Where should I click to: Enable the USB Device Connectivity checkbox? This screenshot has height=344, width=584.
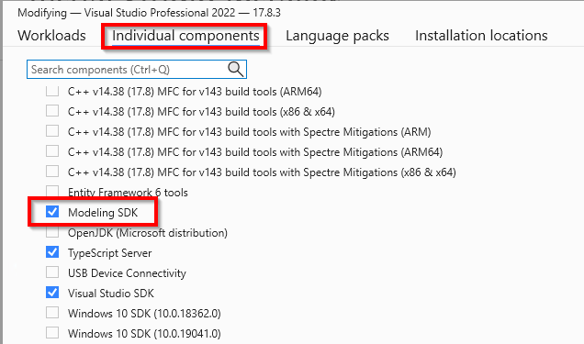click(52, 272)
